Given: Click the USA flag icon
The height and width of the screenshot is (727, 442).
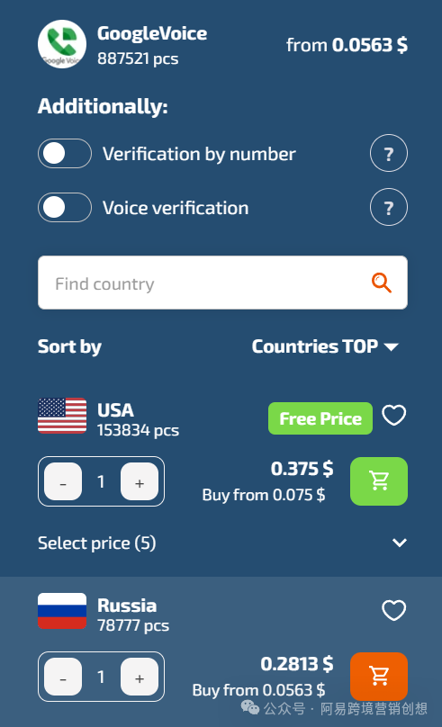Looking at the screenshot, I should click(62, 416).
